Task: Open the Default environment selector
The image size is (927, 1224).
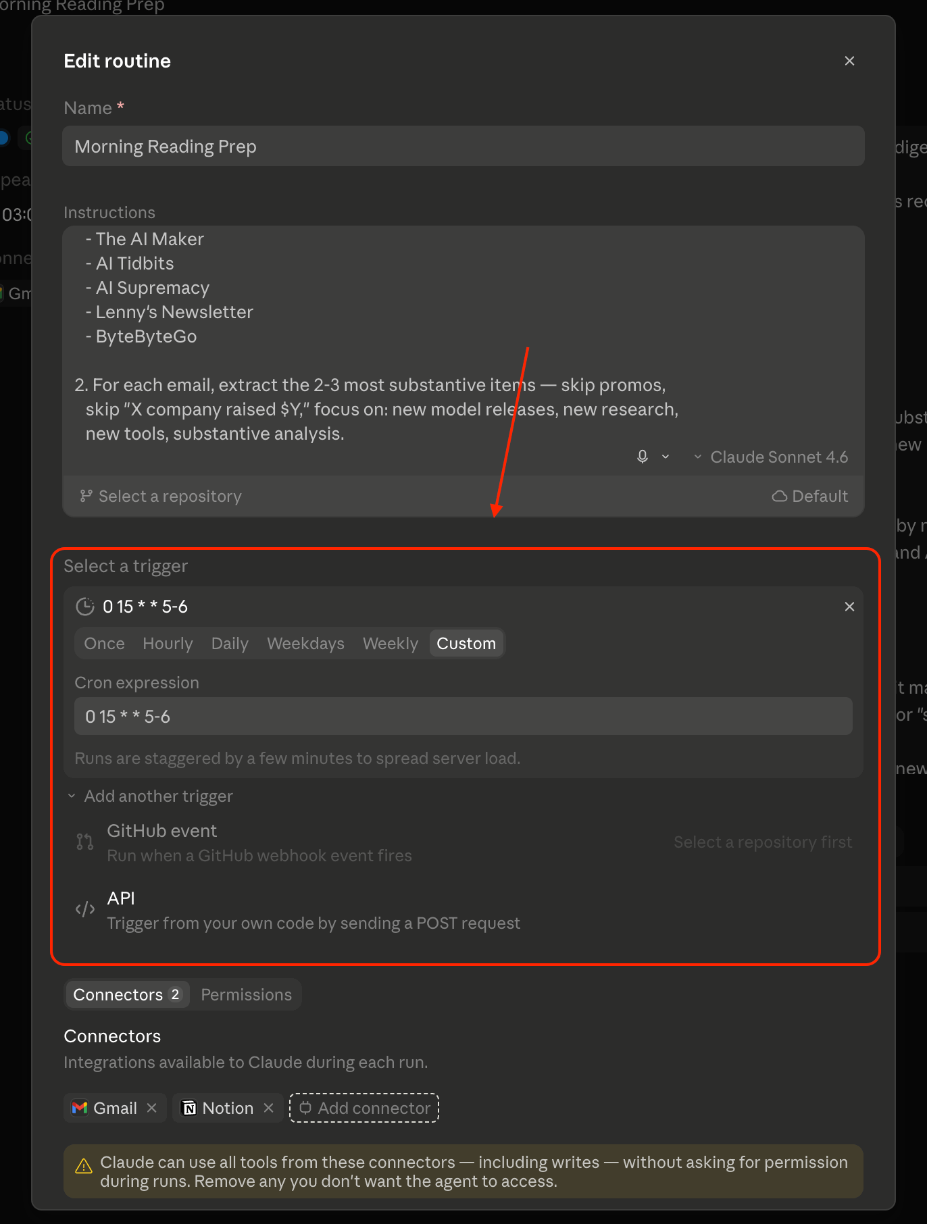Action: click(x=810, y=496)
